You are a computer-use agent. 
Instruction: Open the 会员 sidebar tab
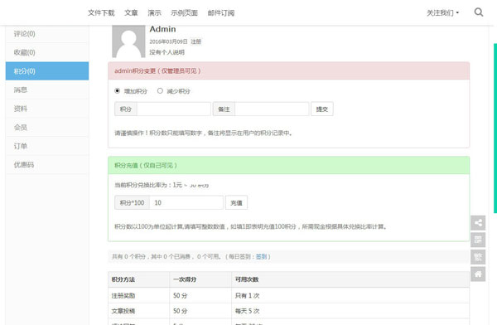pos(47,128)
